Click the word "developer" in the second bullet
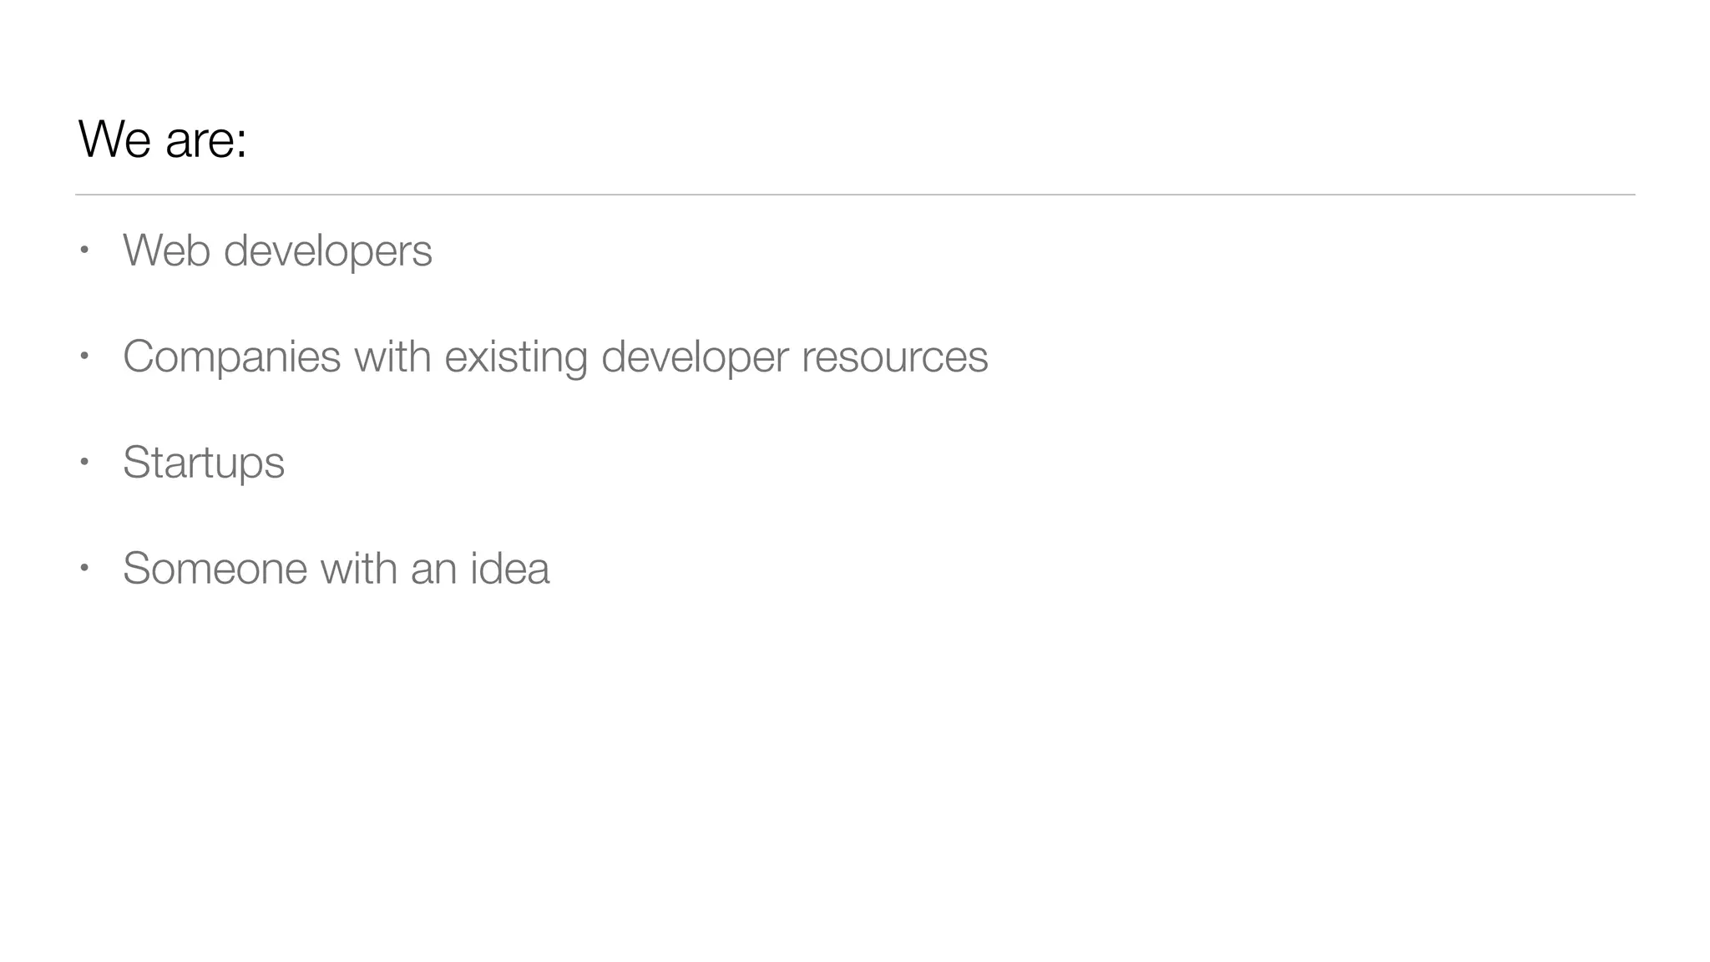This screenshot has height=962, width=1710. (x=695, y=357)
